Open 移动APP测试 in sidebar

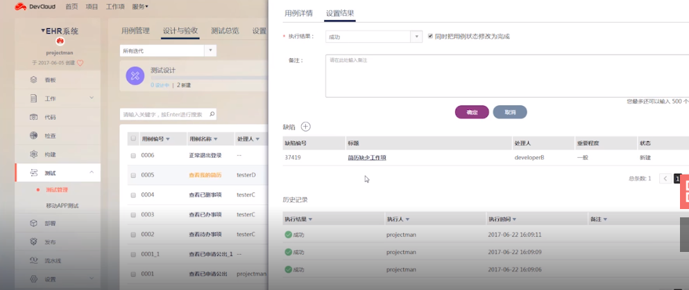(62, 206)
